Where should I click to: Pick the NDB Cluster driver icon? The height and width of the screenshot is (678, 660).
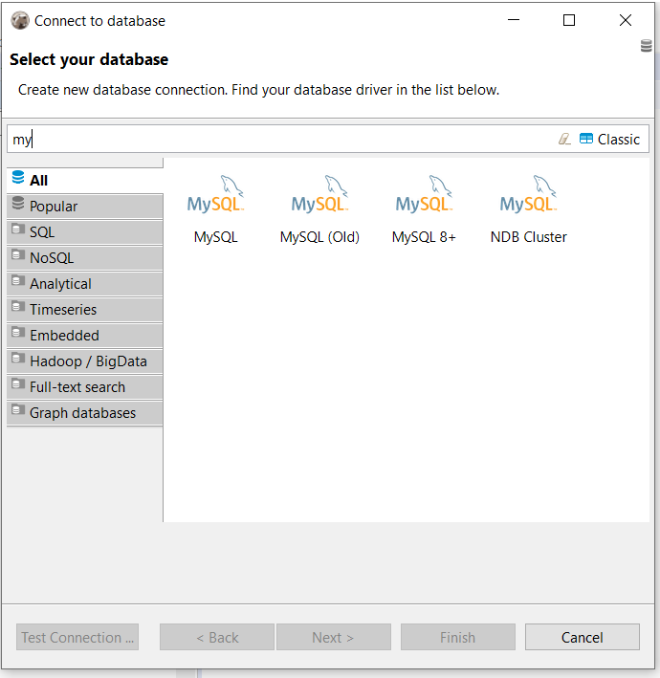click(528, 194)
